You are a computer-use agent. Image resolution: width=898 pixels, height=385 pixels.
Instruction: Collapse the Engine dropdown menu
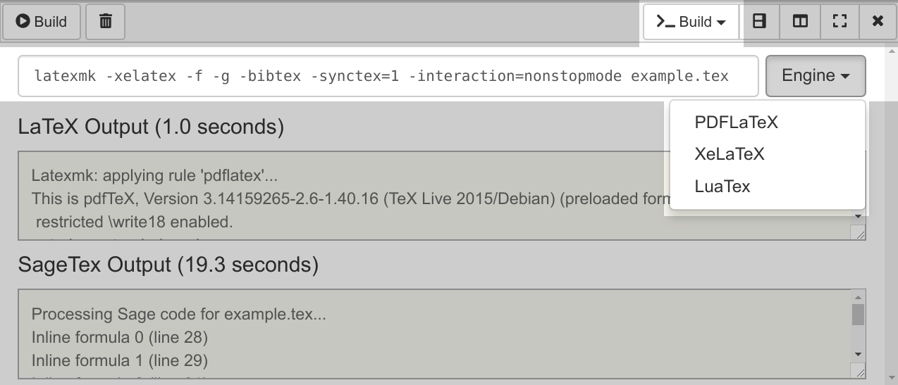coord(816,76)
